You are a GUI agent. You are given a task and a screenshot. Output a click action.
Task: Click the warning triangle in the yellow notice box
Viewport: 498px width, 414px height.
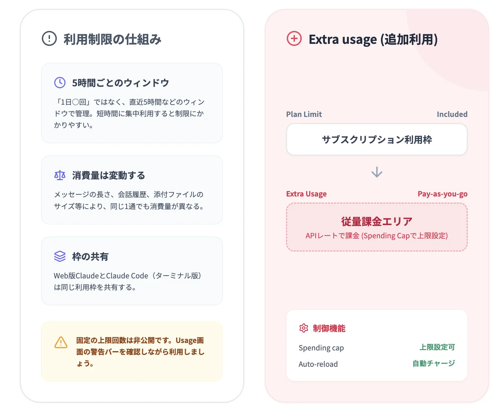(60, 343)
